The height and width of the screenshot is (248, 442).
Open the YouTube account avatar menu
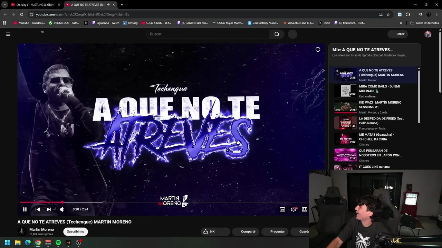[x=428, y=34]
